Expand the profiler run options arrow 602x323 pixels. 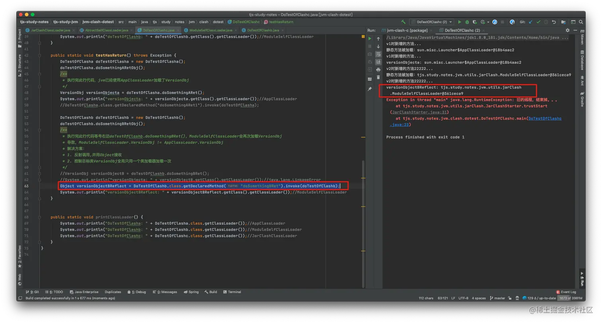point(488,22)
